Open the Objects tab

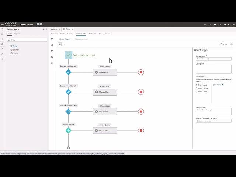coord(10,34)
